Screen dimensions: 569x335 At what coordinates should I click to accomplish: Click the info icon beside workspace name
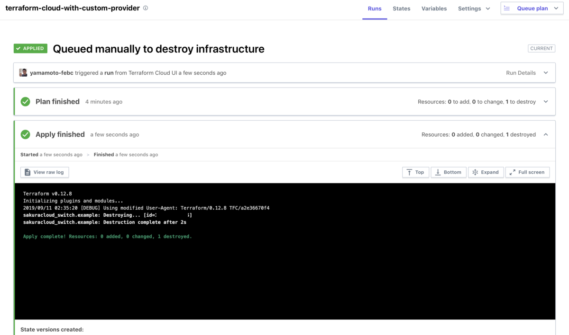pyautogui.click(x=146, y=8)
